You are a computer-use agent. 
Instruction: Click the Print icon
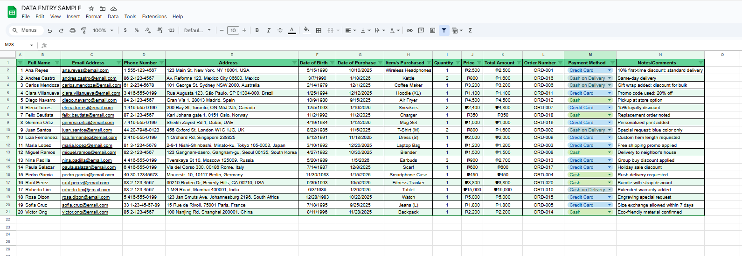click(72, 30)
